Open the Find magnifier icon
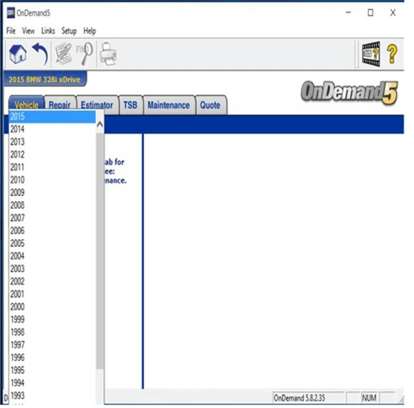 (x=85, y=54)
